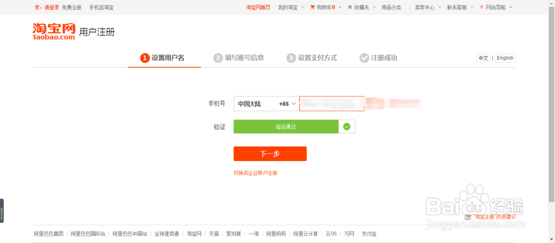The width and height of the screenshot is (555, 243).
Task: Click the step 1 number circle
Action: click(144, 58)
